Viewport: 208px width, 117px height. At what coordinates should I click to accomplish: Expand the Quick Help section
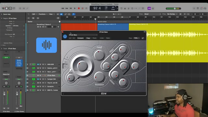tap(2, 14)
